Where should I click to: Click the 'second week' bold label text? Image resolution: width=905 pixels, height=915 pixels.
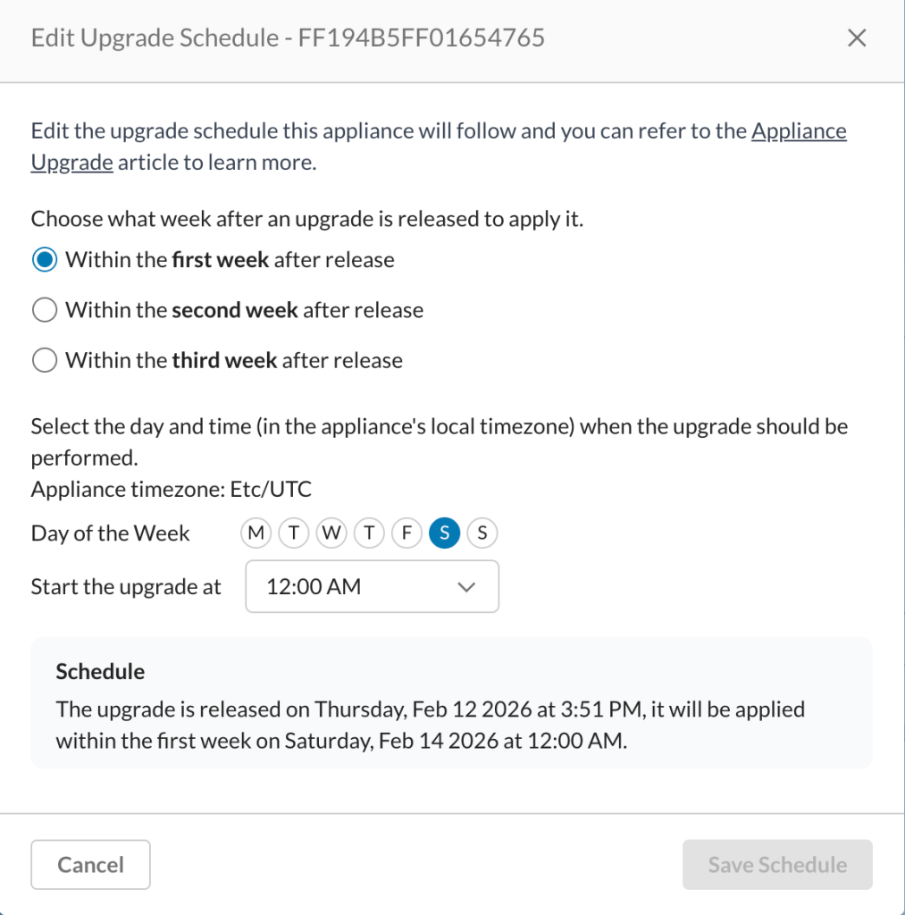[235, 310]
